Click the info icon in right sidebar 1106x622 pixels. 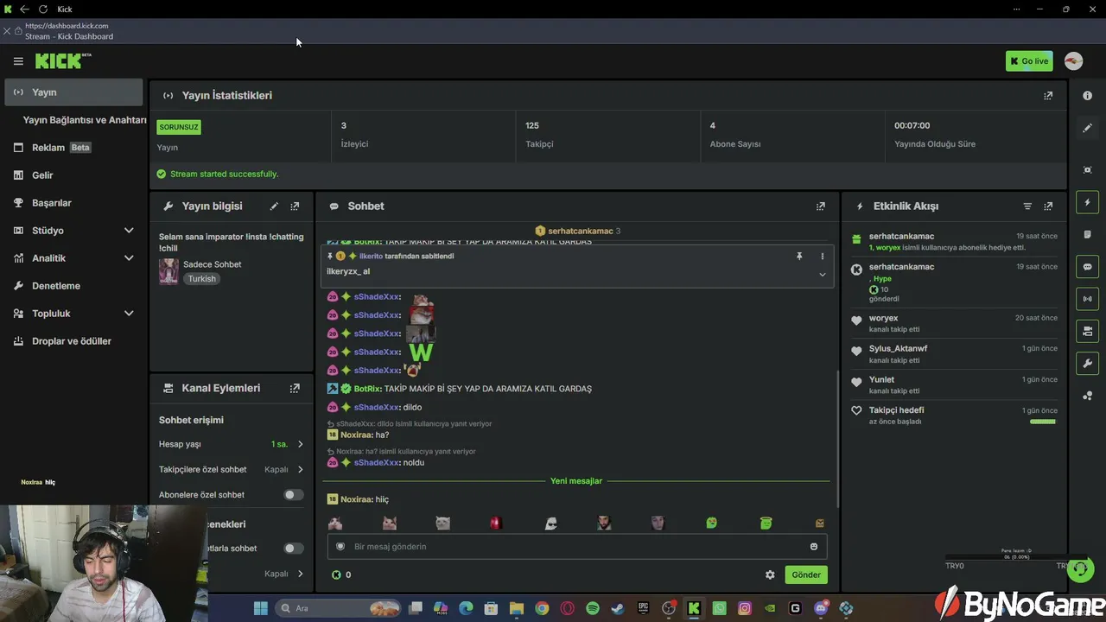[1087, 96]
